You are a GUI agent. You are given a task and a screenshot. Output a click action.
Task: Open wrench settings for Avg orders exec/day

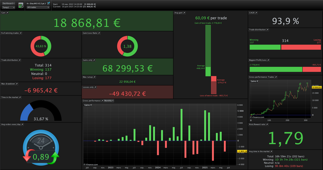pos(23,125)
